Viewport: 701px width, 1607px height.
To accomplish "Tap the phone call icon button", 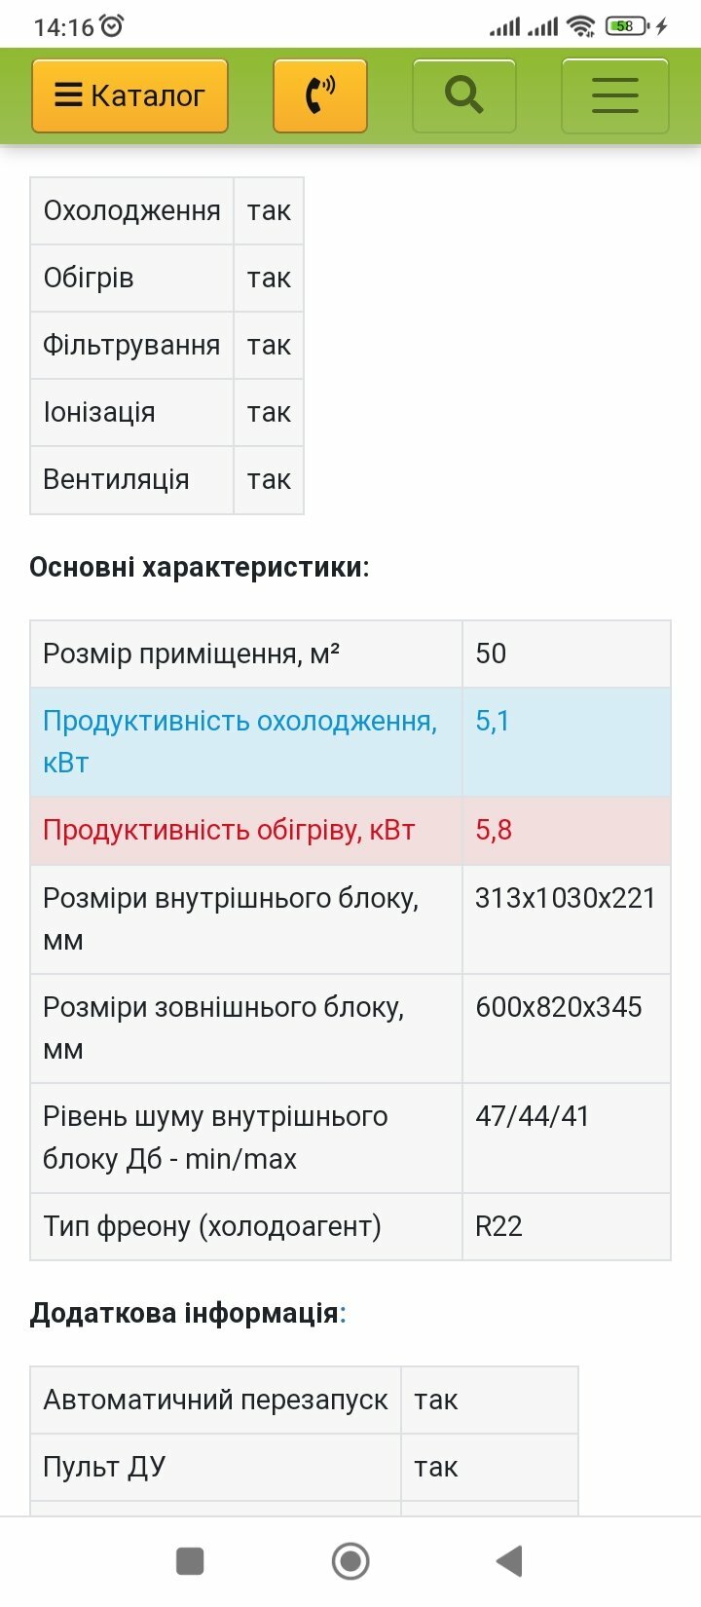I will [x=320, y=95].
